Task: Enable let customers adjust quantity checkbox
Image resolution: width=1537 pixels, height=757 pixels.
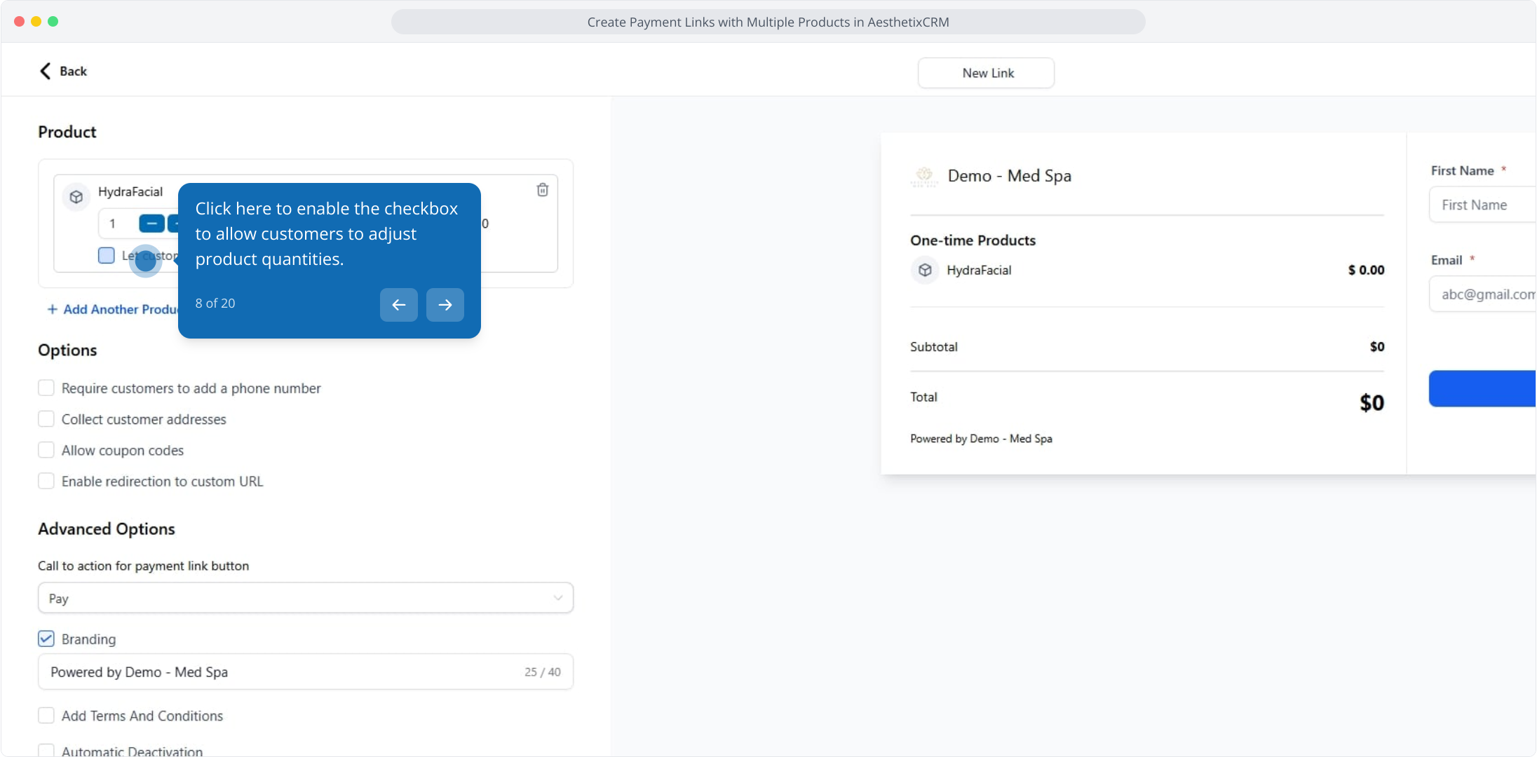Action: click(x=107, y=255)
